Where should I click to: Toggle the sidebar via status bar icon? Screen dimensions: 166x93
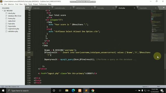click(3, 87)
